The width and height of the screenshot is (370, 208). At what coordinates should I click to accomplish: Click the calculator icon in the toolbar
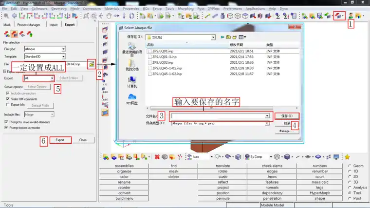pos(294,16)
